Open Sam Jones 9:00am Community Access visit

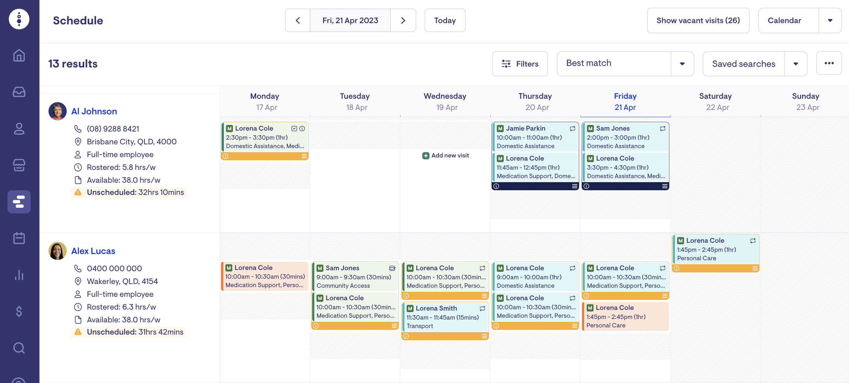[355, 277]
